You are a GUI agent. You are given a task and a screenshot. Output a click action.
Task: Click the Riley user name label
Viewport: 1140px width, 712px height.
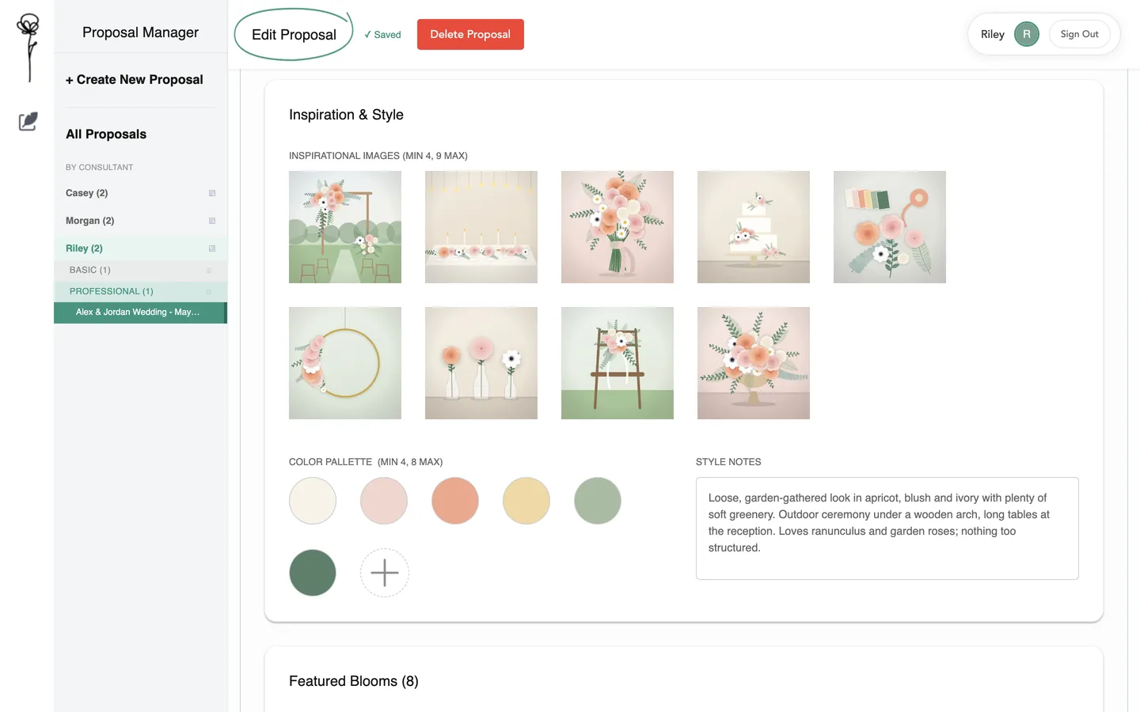point(993,34)
